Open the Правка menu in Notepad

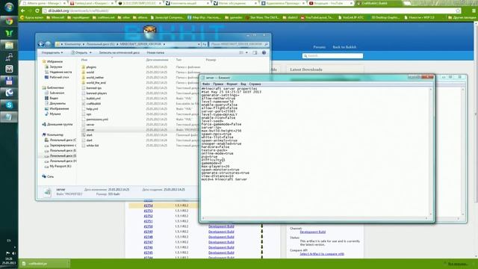coord(218,84)
